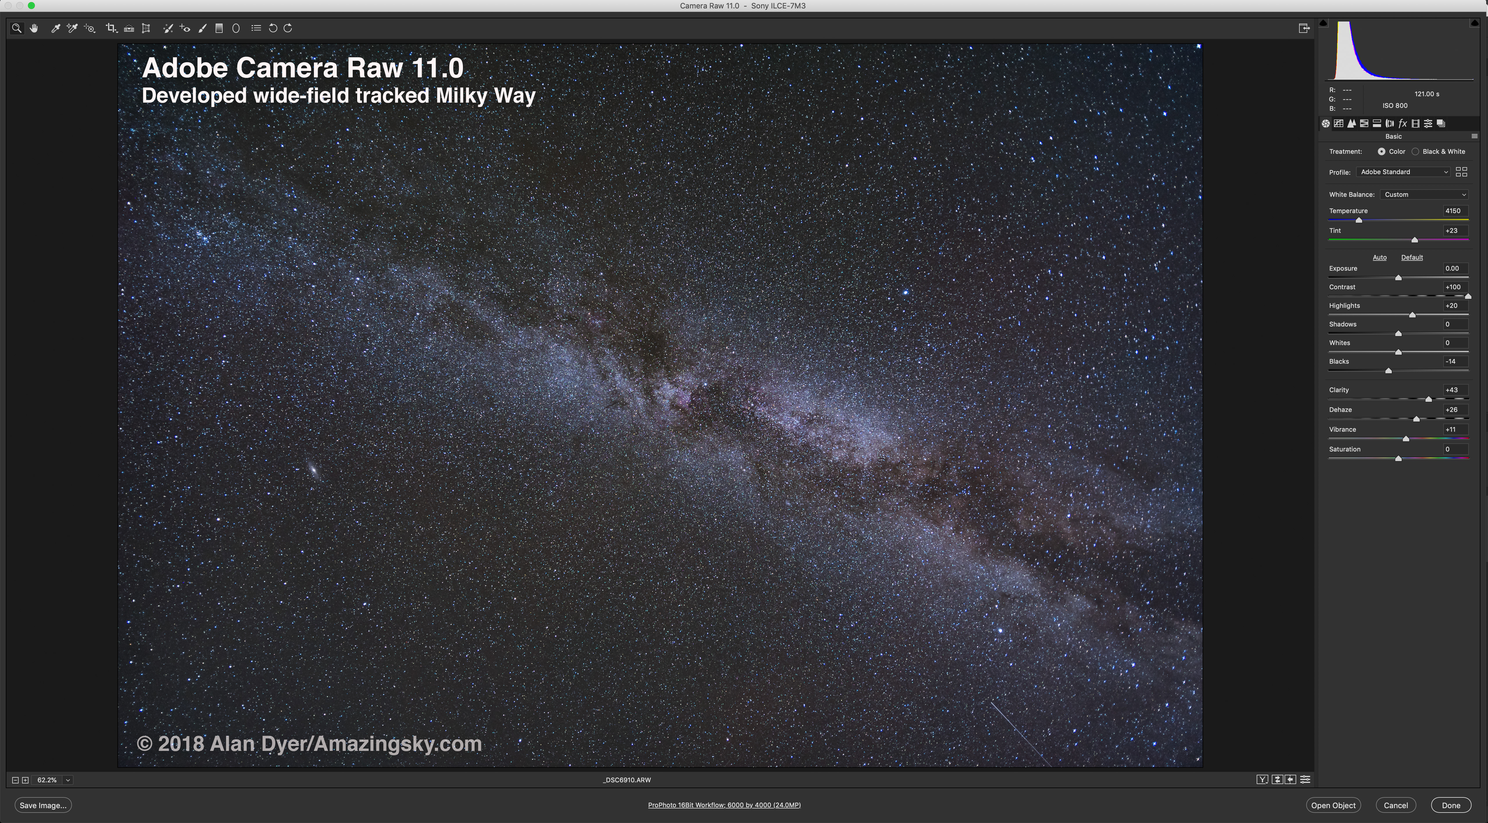Viewport: 1488px width, 823px height.
Task: Click the Clarity slider handle
Action: click(1428, 399)
